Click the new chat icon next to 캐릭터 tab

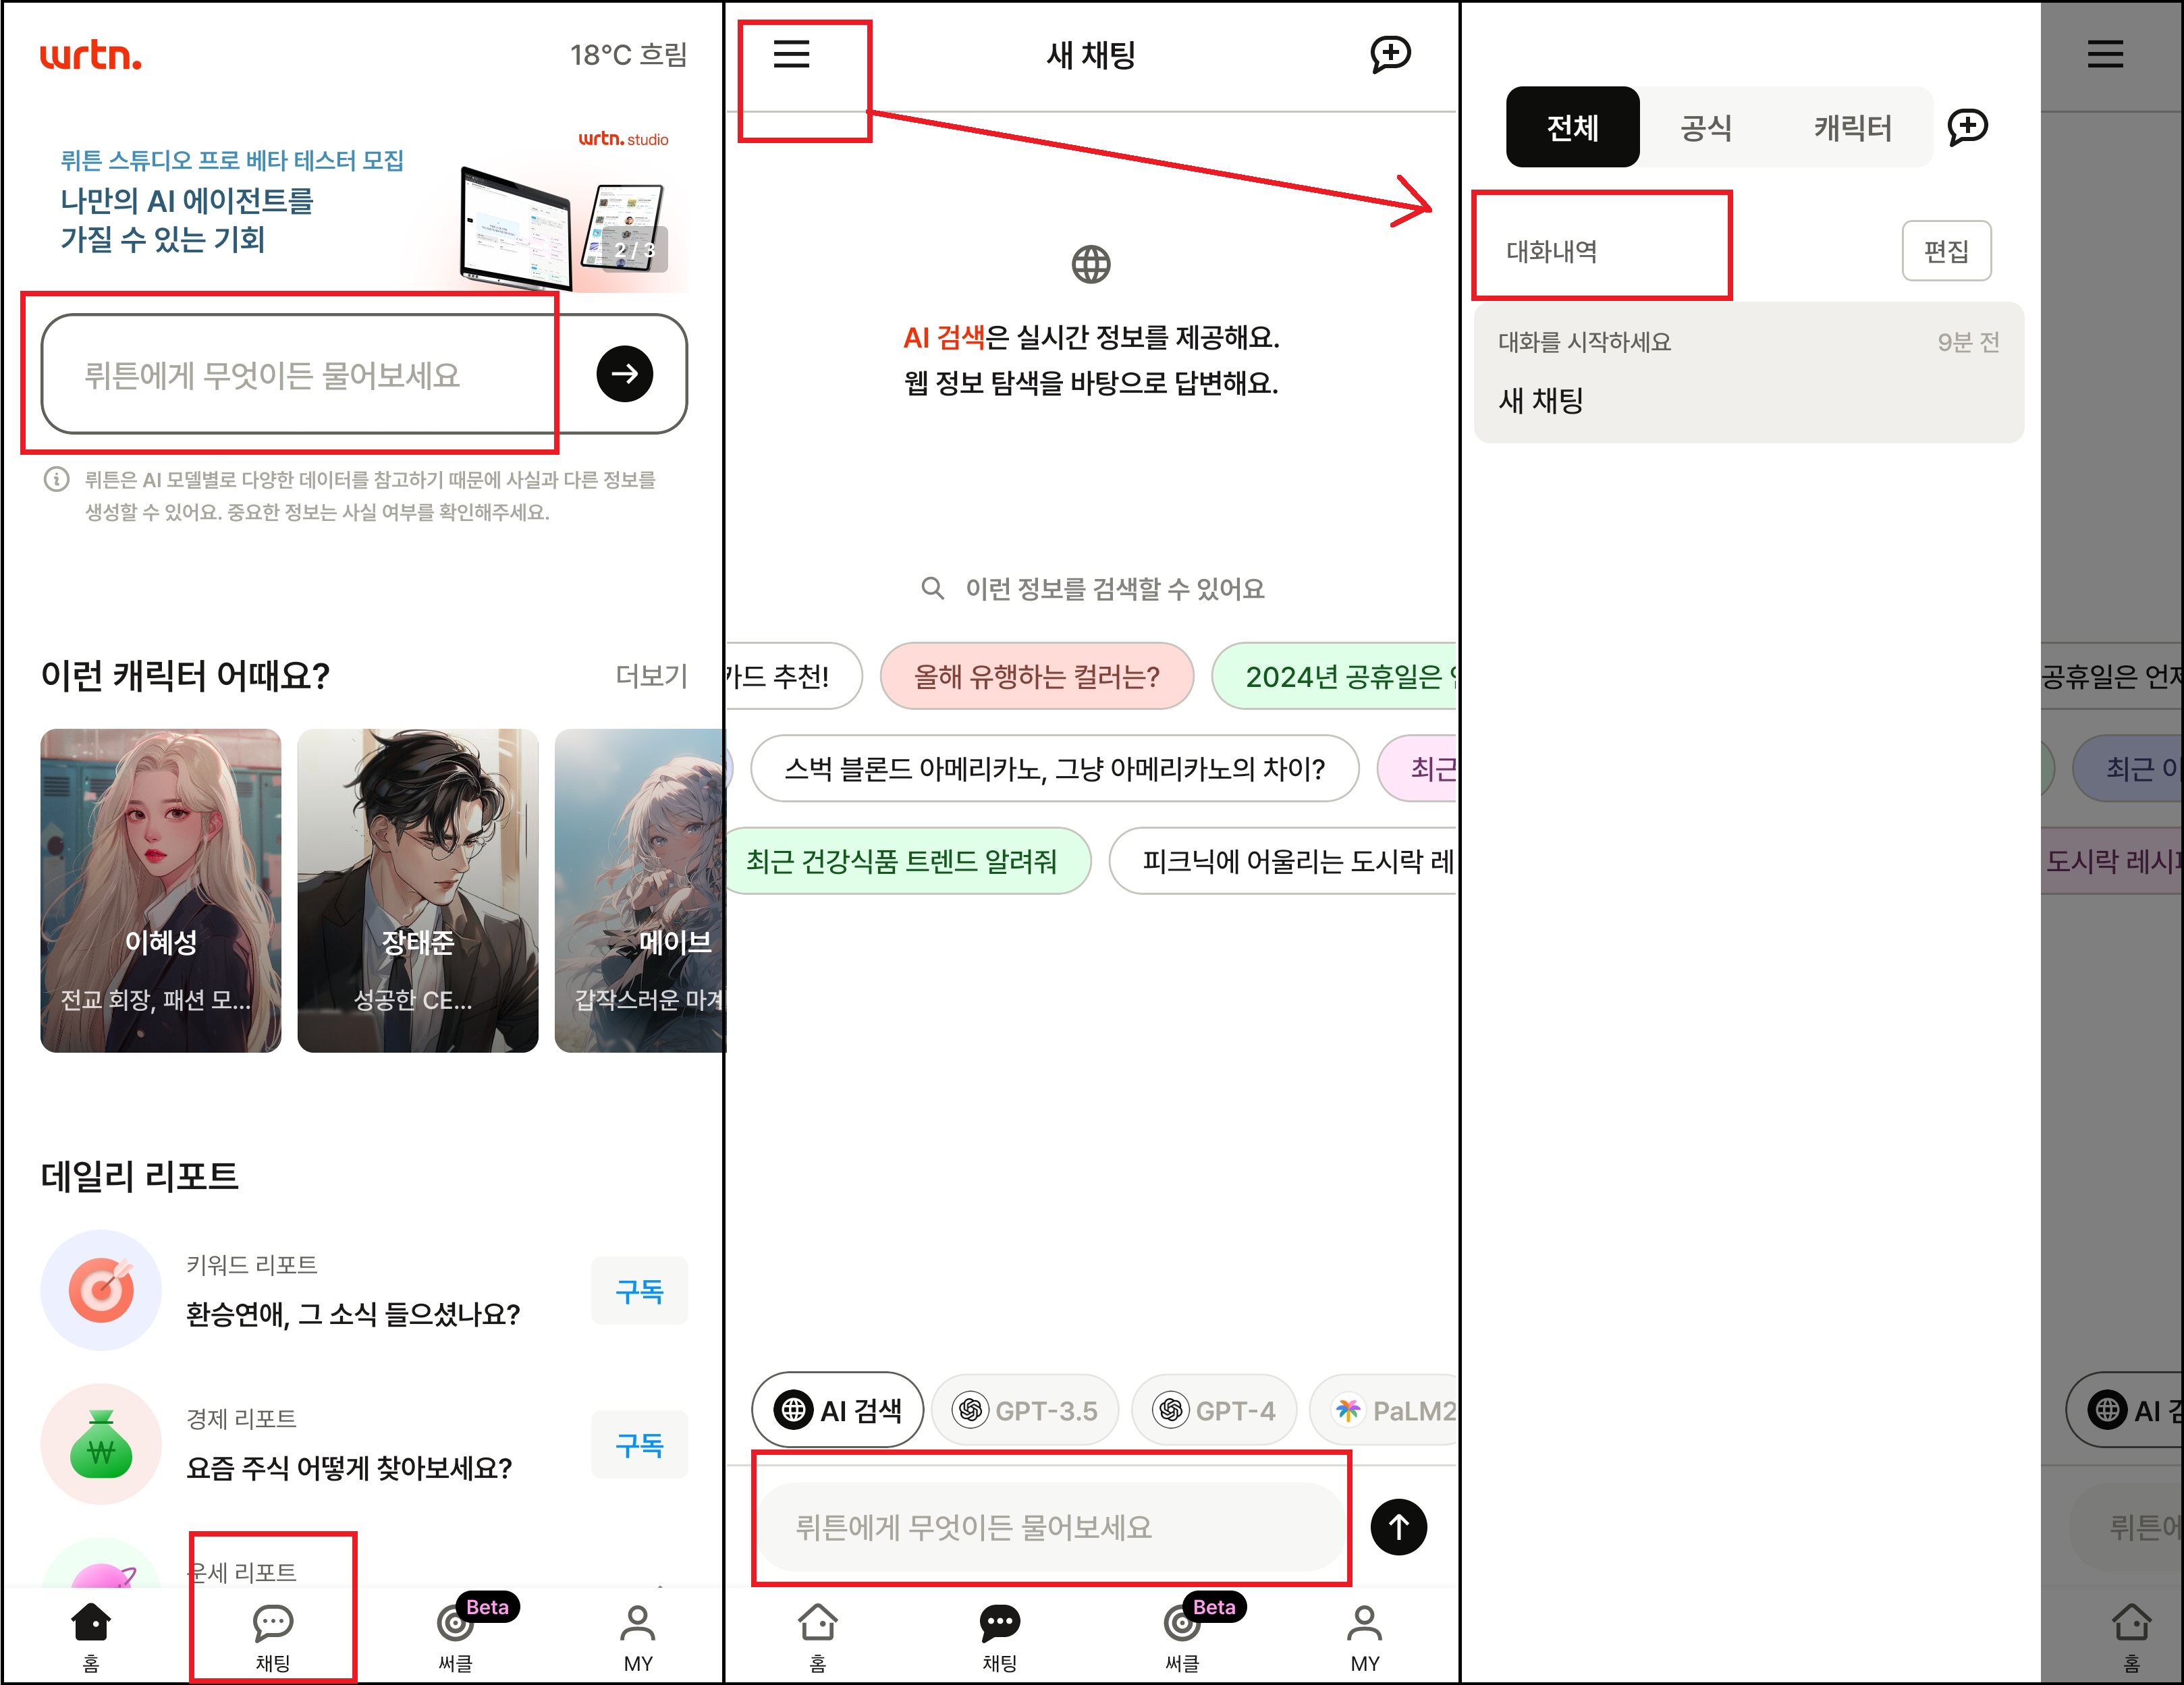coord(1967,127)
